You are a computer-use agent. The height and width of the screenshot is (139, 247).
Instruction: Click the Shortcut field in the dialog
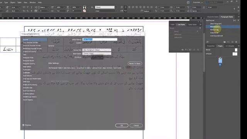tap(97, 57)
